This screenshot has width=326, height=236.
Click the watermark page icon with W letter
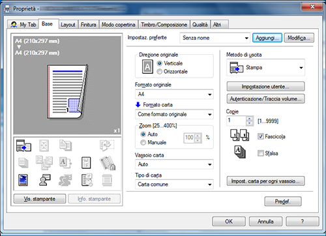click(86, 163)
